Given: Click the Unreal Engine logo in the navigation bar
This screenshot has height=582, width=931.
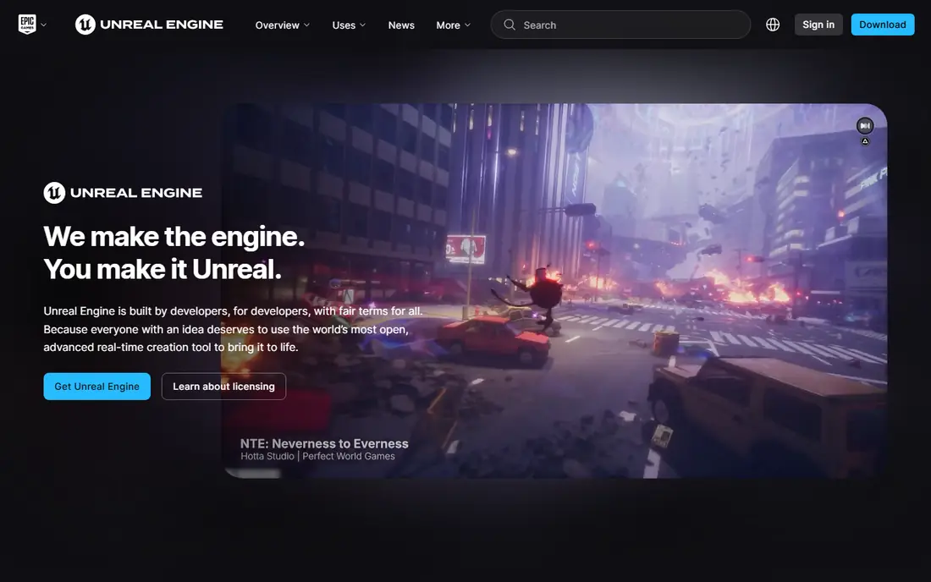Looking at the screenshot, I should click(149, 25).
